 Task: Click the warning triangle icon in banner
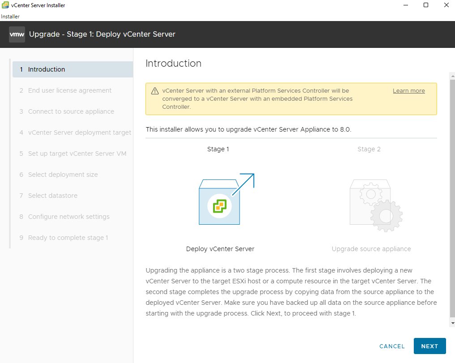155,91
